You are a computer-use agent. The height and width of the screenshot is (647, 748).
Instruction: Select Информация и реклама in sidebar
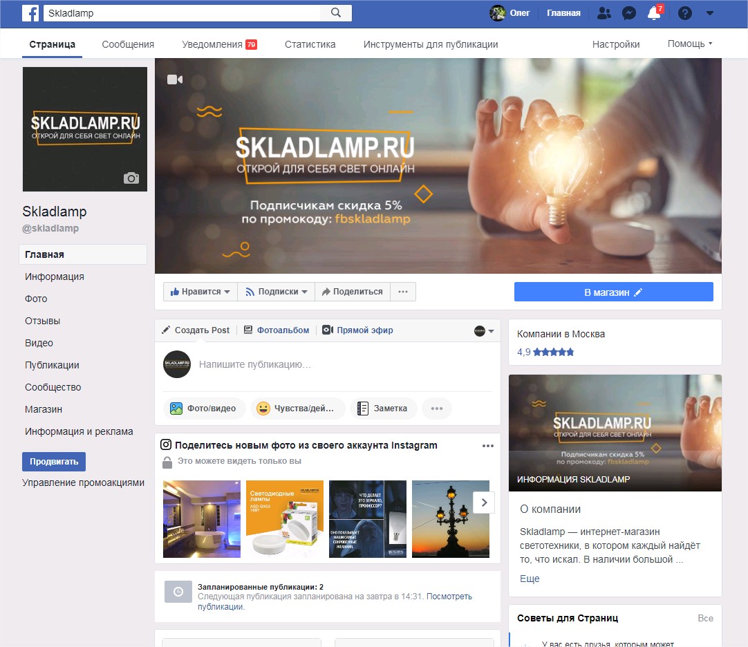79,431
